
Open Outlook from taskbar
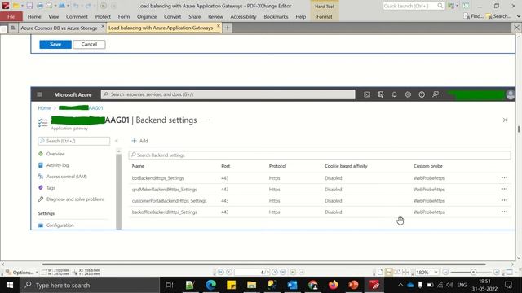(x=292, y=285)
